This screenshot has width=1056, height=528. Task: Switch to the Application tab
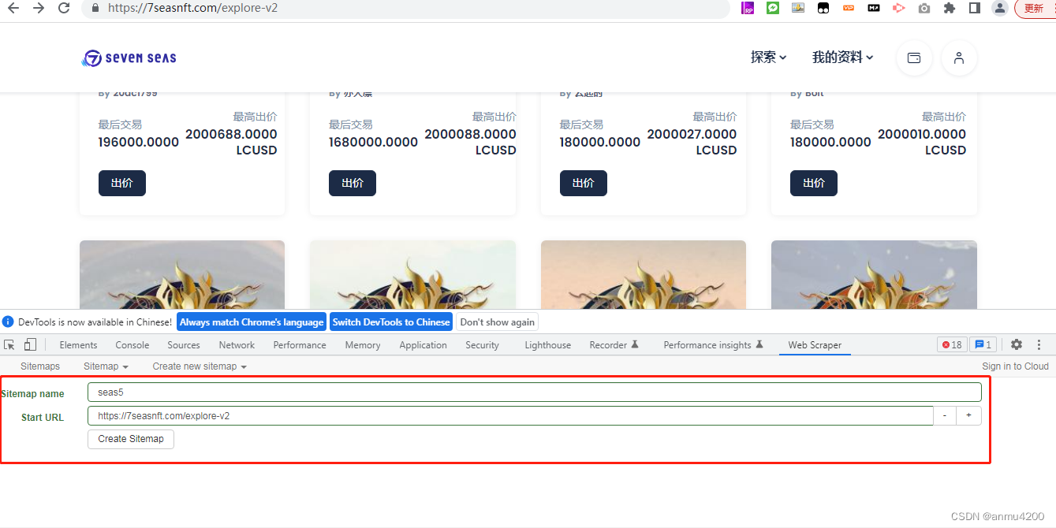point(423,345)
